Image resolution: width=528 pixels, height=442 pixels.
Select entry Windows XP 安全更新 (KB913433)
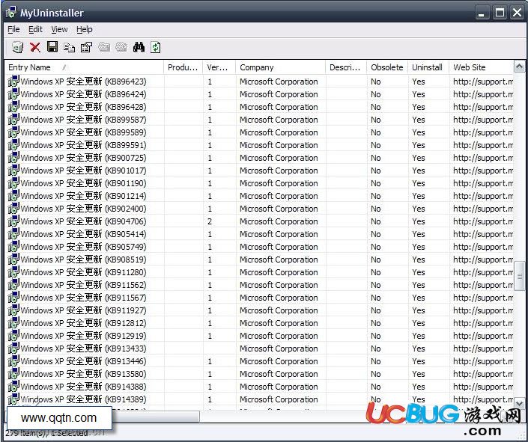coord(83,349)
